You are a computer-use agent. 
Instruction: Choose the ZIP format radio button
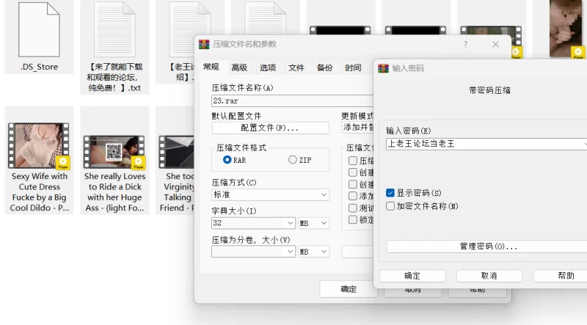click(x=293, y=160)
